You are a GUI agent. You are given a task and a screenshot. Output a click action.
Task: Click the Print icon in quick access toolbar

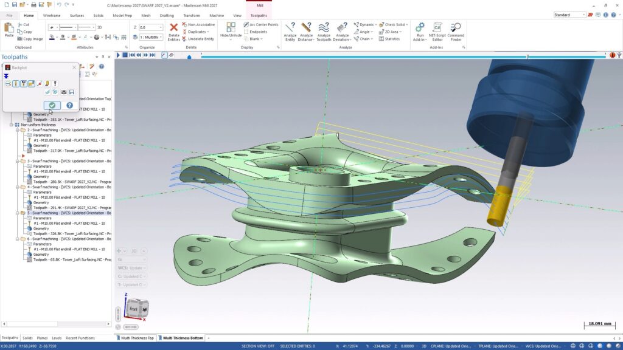pos(34,5)
